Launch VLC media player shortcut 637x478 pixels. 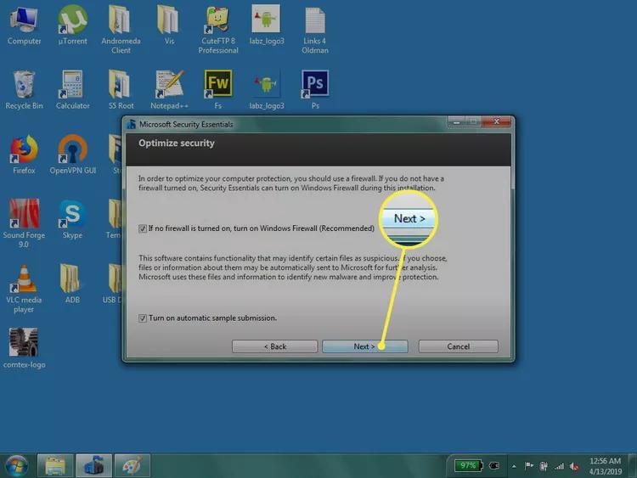pos(24,289)
